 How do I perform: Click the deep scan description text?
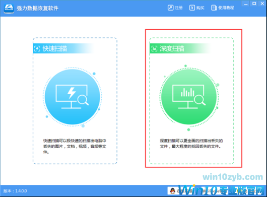(191, 144)
